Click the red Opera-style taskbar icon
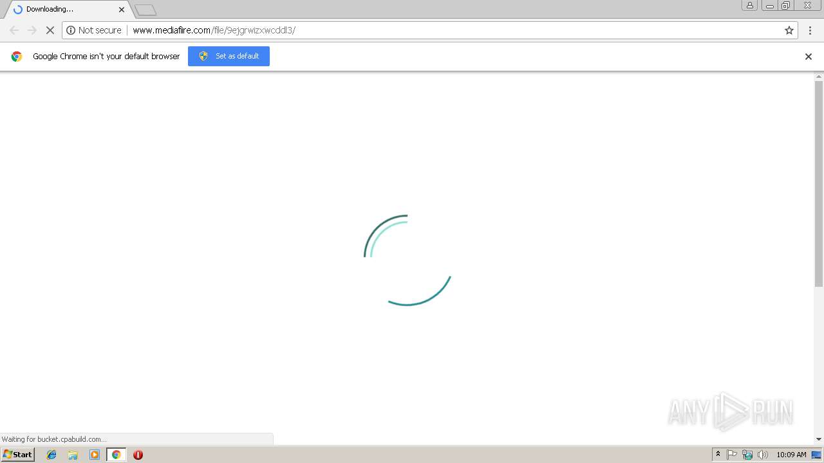Image resolution: width=824 pixels, height=463 pixels. (138, 455)
